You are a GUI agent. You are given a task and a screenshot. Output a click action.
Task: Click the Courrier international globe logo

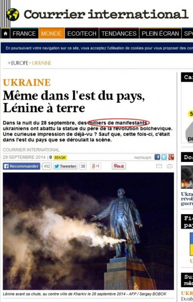click(x=13, y=14)
